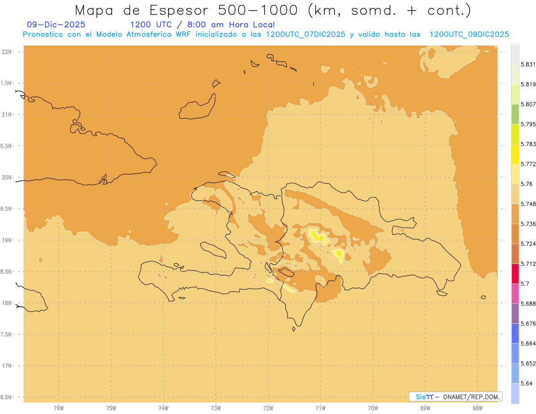Image resolution: width=536 pixels, height=414 pixels.
Task: Click the "71W" longitude label
Action: pyautogui.click(x=320, y=408)
